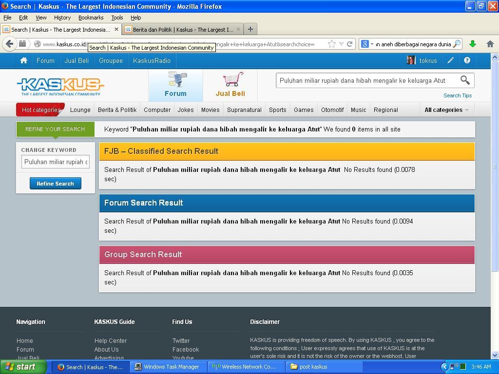499x374 pixels.
Task: Open the help question mark icon
Action: click(467, 60)
